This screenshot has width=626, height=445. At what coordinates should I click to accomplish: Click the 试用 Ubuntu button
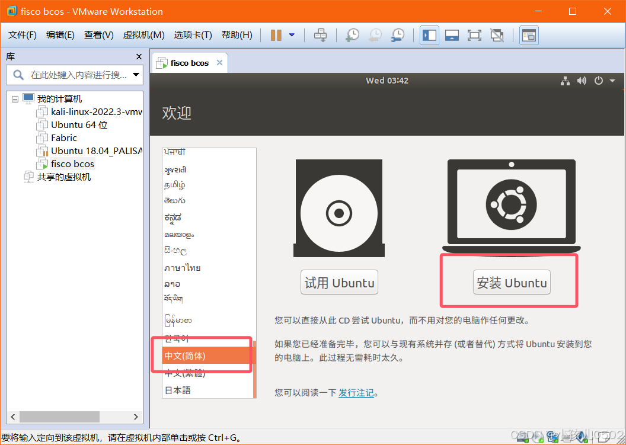339,283
